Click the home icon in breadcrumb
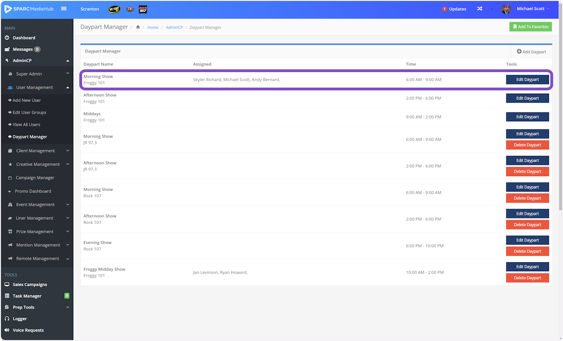 click(138, 27)
